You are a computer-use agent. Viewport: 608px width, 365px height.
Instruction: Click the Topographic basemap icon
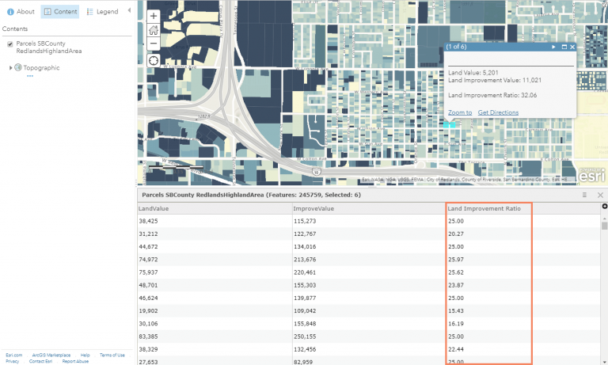click(x=18, y=67)
